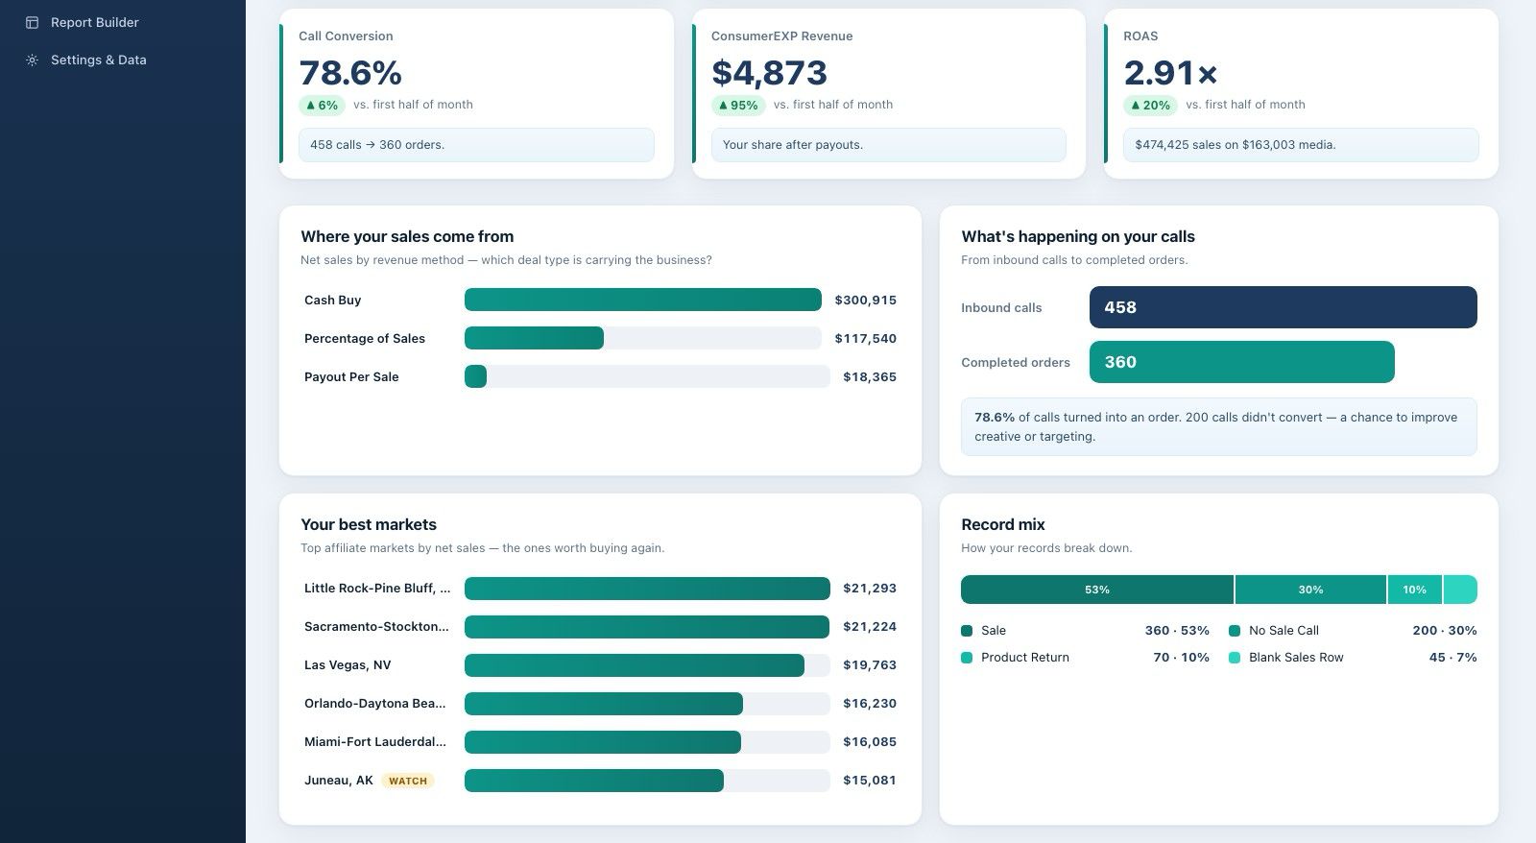Click the Blank Sales Row legend color swatch
The image size is (1536, 843).
(1235, 658)
